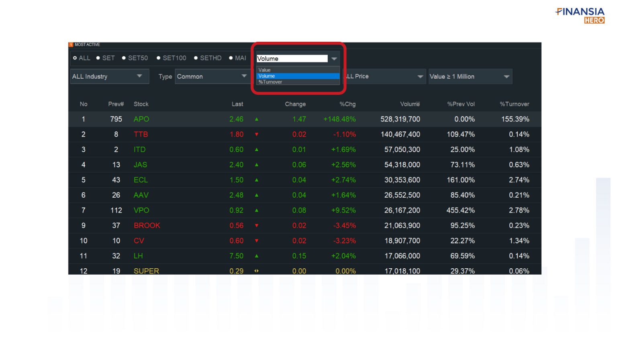Click the %Prev Vol column header
Image resolution: width=617 pixels, height=347 pixels.
(x=461, y=104)
